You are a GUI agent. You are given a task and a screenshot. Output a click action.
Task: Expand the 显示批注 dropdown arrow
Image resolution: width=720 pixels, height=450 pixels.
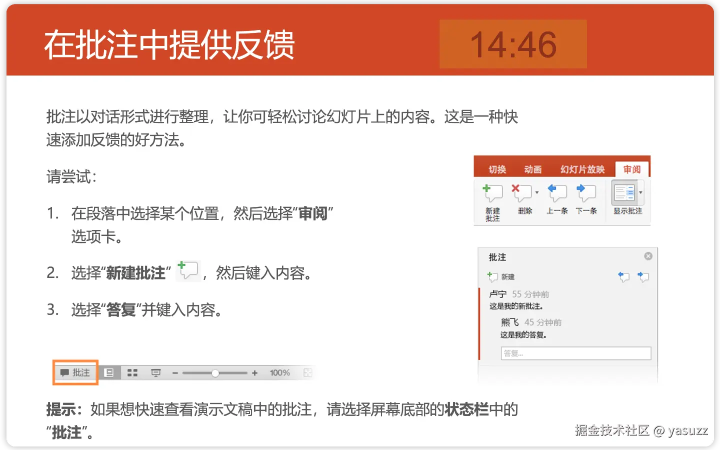point(640,192)
